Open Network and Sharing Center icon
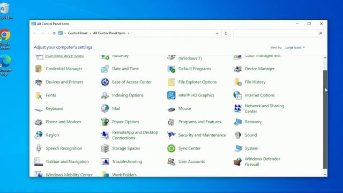The image size is (343, 193). tap(237, 108)
